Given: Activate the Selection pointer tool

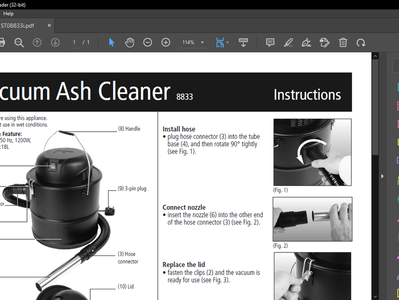Looking at the screenshot, I should pos(111,42).
